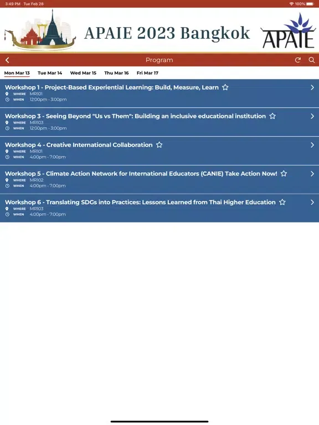Show Workshop 5 details with chevron
The width and height of the screenshot is (319, 425).
[312, 173]
